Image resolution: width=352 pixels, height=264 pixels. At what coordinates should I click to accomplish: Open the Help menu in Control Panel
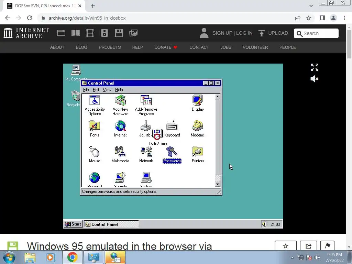(x=119, y=90)
